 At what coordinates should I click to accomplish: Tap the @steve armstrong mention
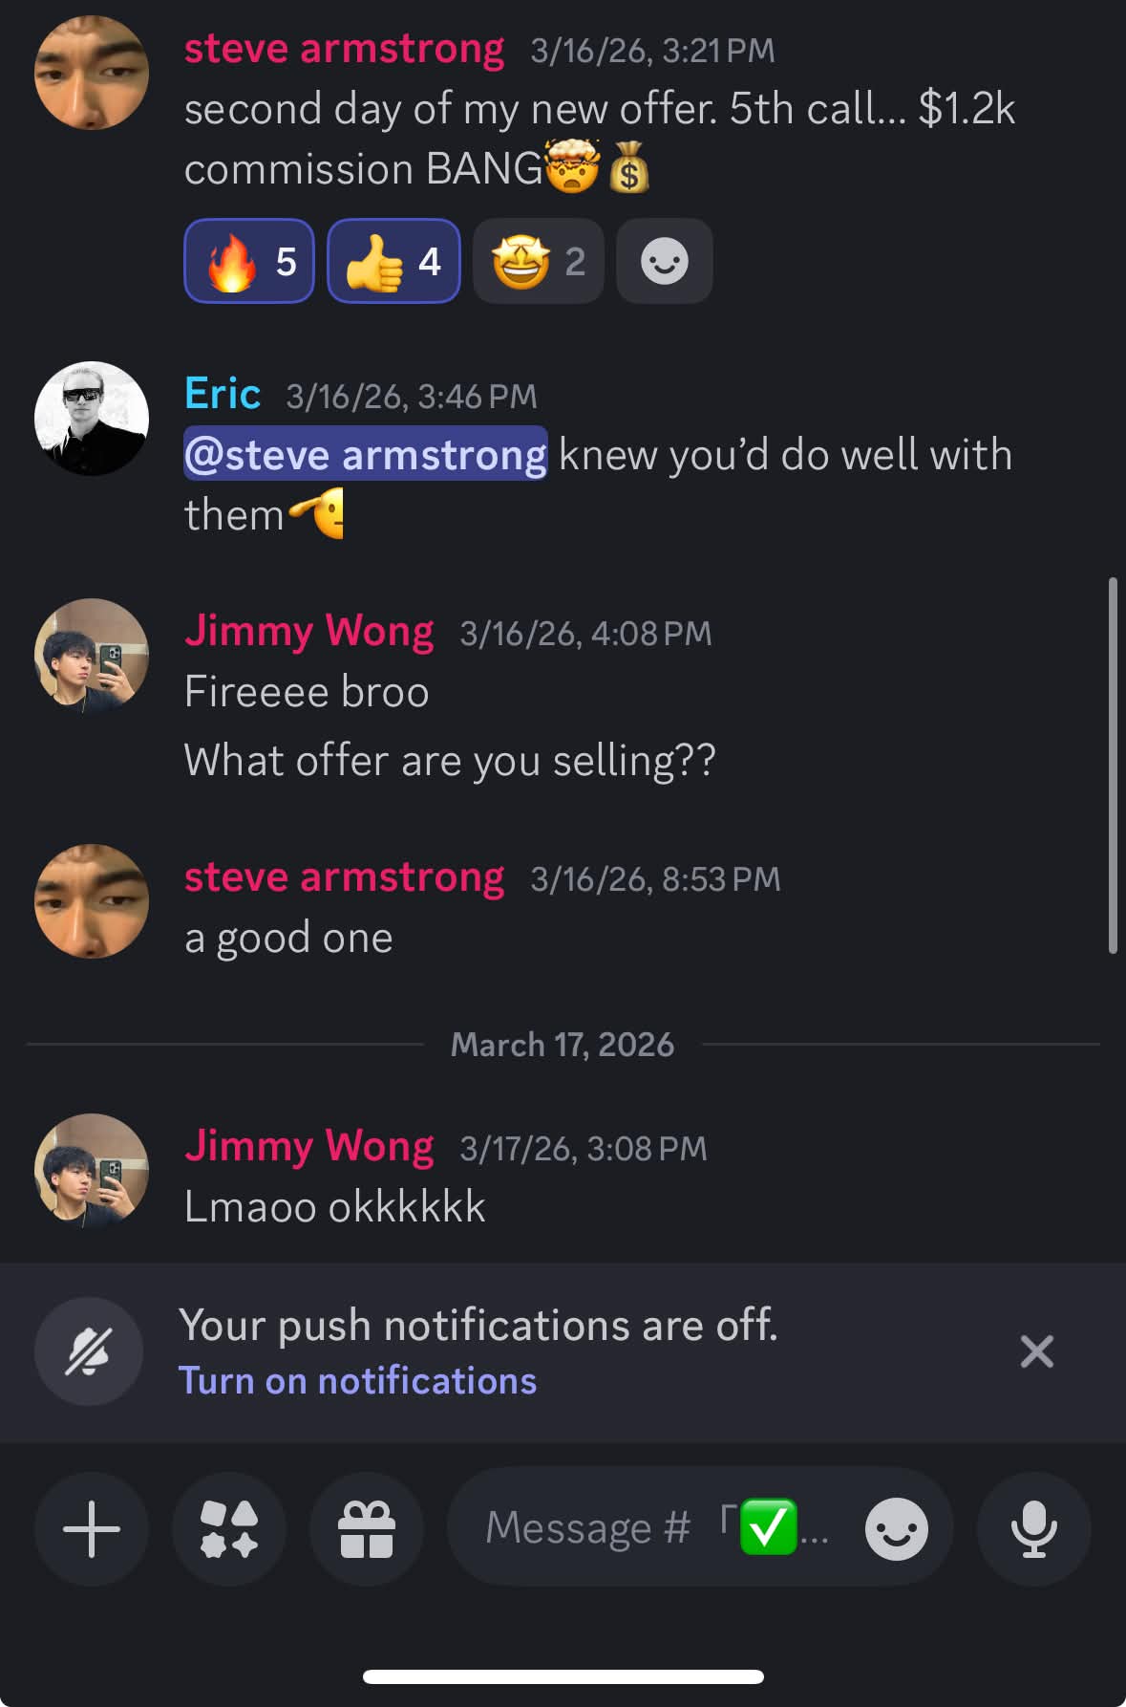(366, 454)
